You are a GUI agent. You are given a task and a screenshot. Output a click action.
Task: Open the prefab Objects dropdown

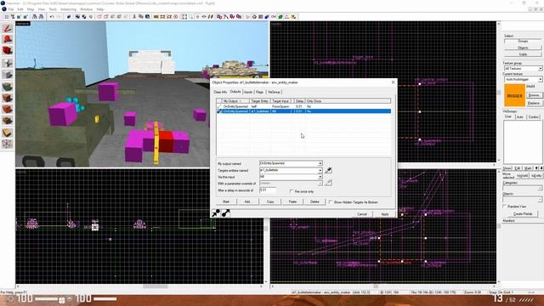click(541, 200)
